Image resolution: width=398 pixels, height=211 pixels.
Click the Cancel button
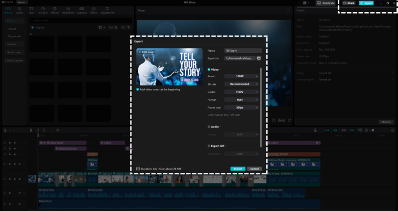click(254, 169)
